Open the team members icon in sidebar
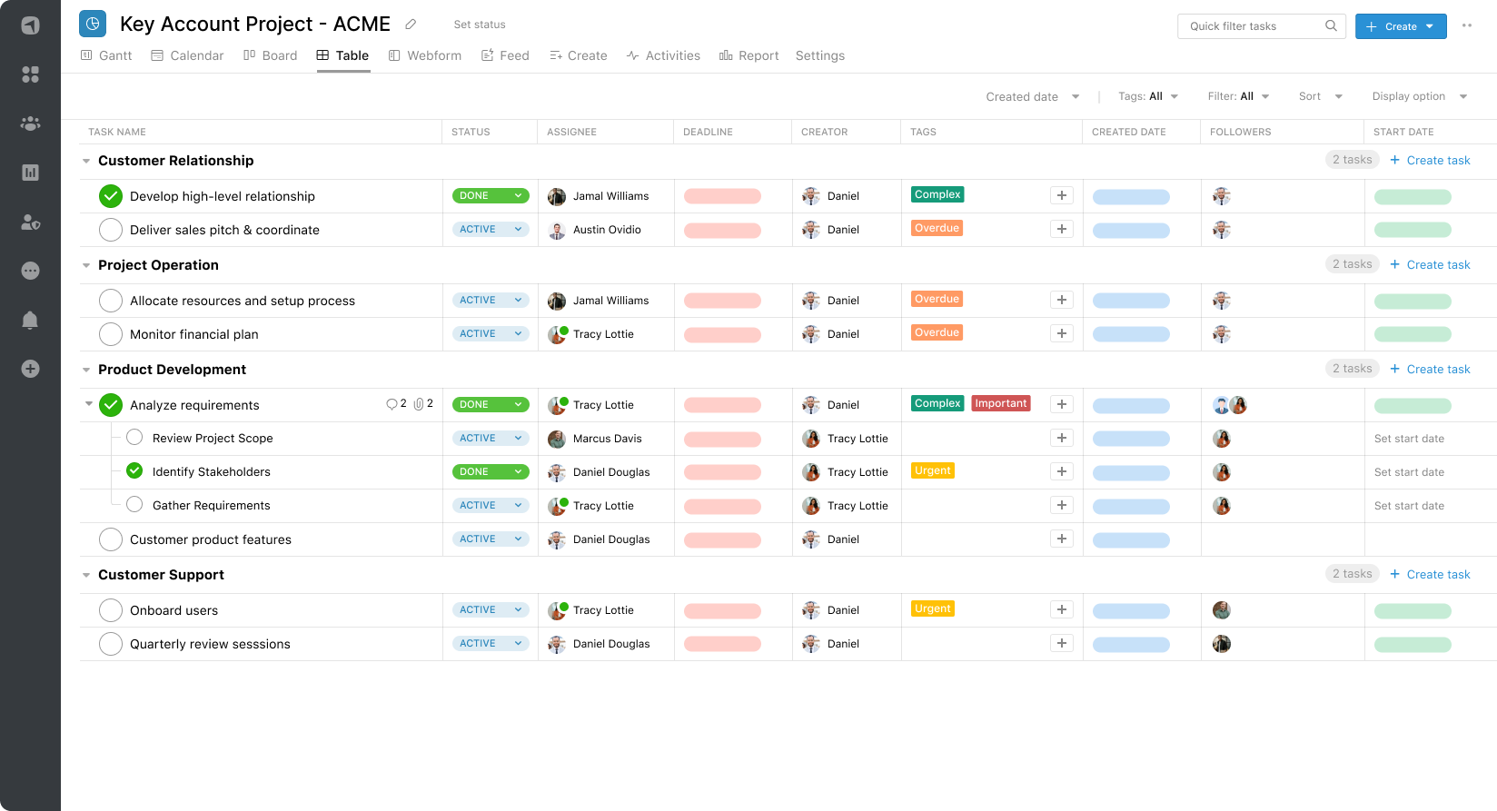The height and width of the screenshot is (811, 1497). (x=30, y=124)
